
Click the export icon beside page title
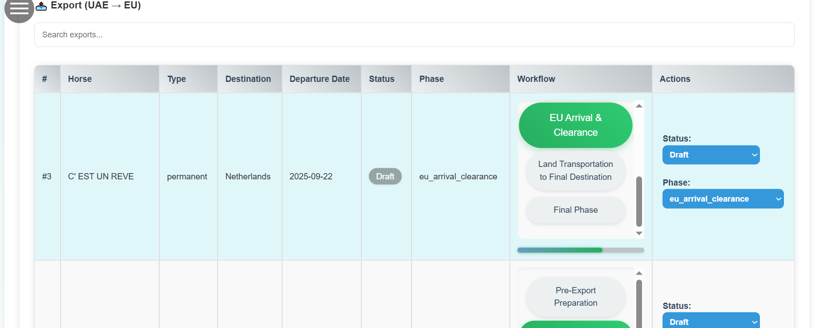(41, 6)
